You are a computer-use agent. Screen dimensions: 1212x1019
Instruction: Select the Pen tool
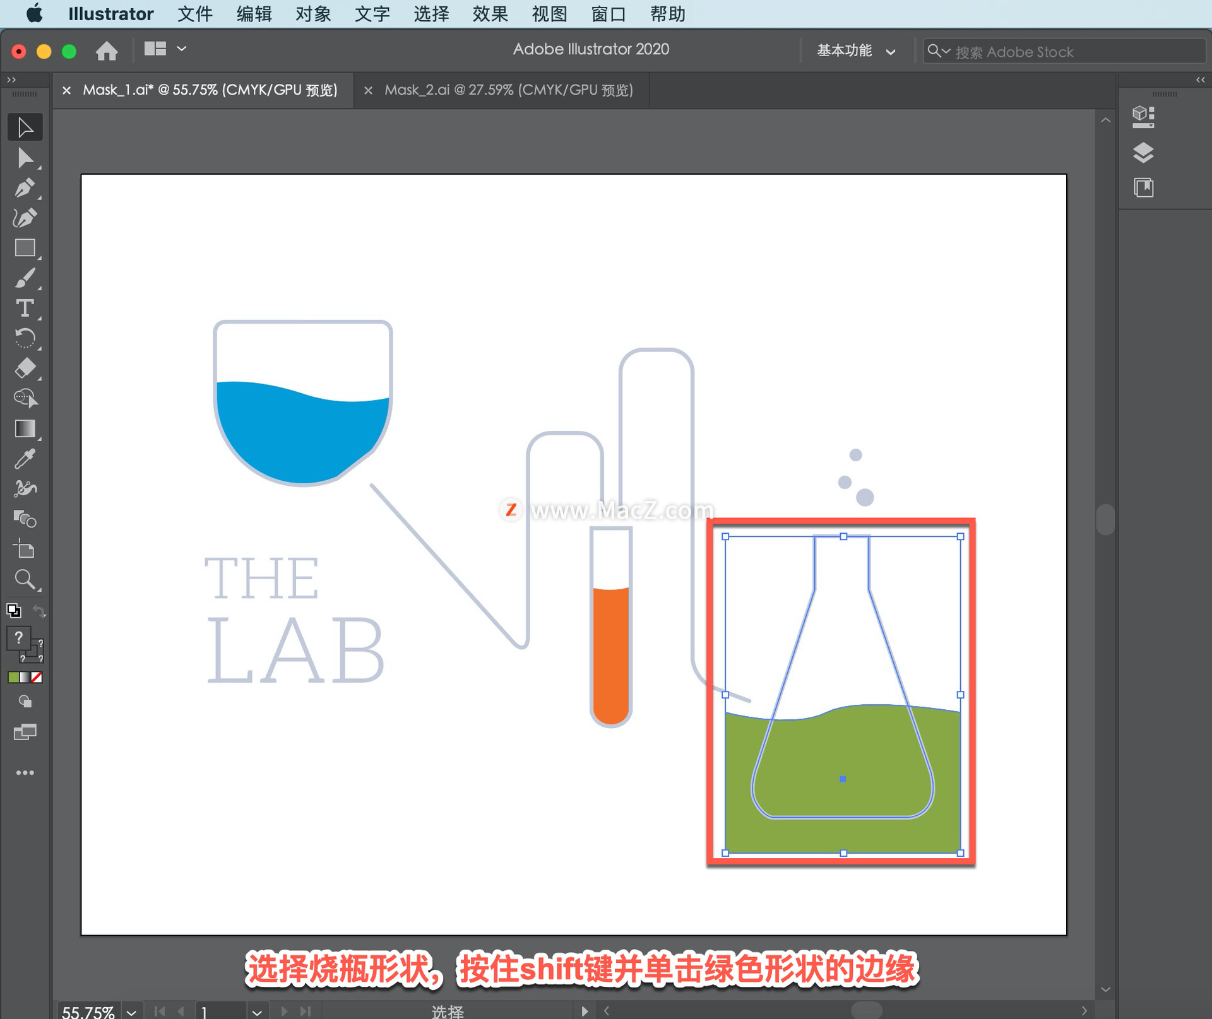(25, 188)
